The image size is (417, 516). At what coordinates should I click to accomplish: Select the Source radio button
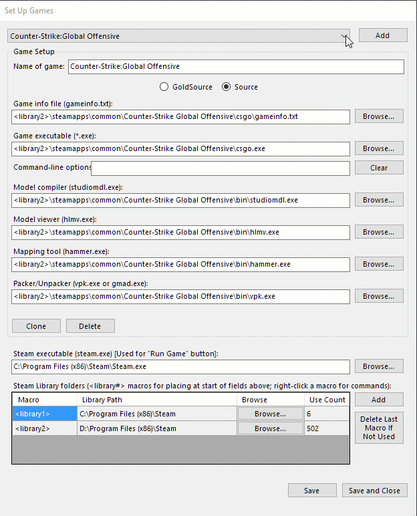coord(226,87)
